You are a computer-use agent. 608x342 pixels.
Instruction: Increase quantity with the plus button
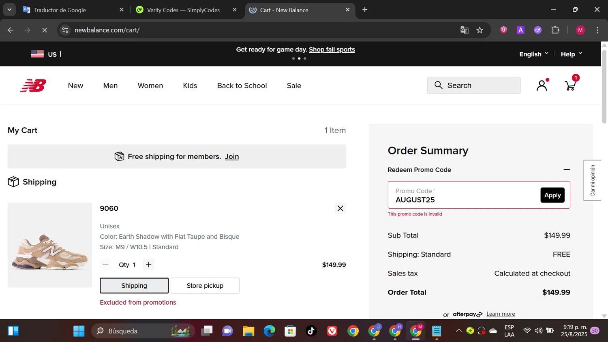click(x=149, y=265)
